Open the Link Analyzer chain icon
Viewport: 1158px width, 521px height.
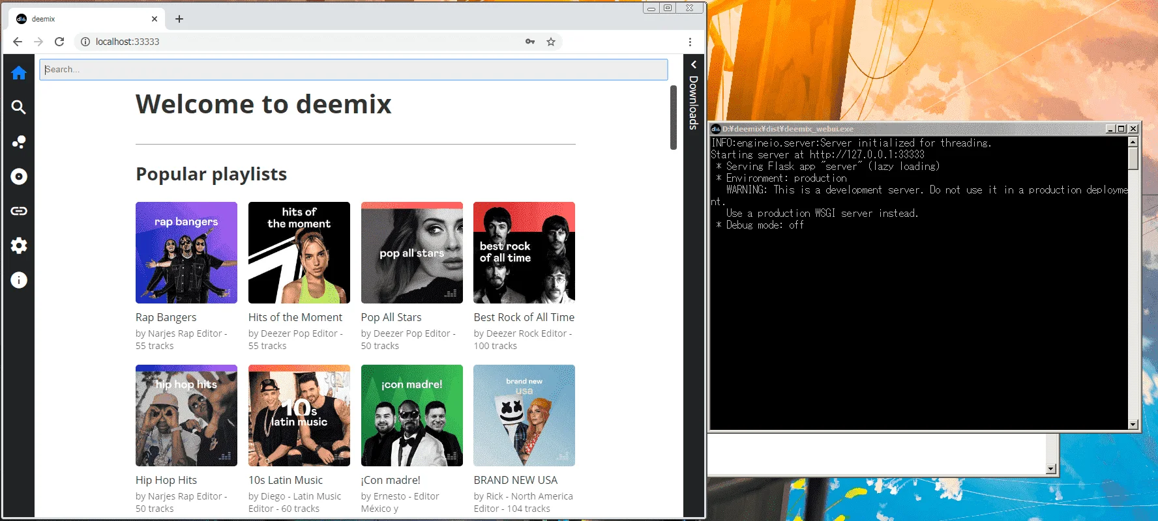coord(19,211)
